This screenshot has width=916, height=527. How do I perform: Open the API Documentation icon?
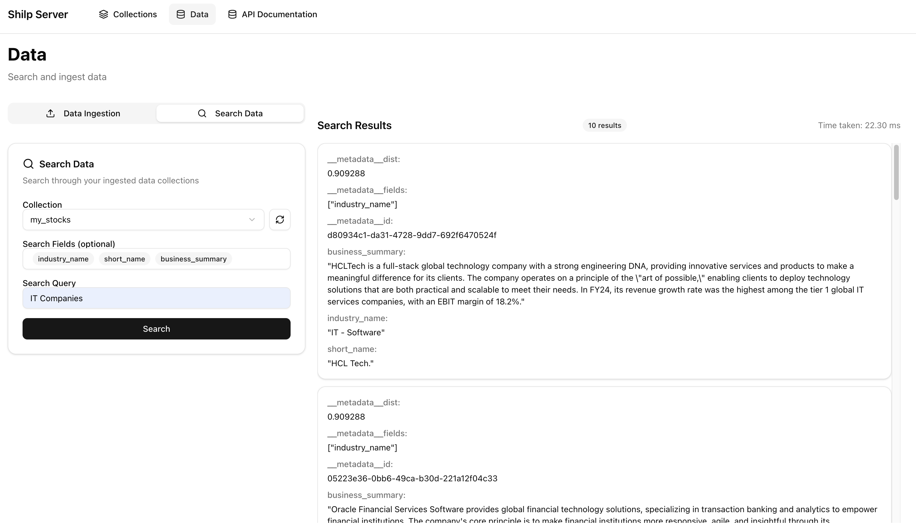(232, 14)
